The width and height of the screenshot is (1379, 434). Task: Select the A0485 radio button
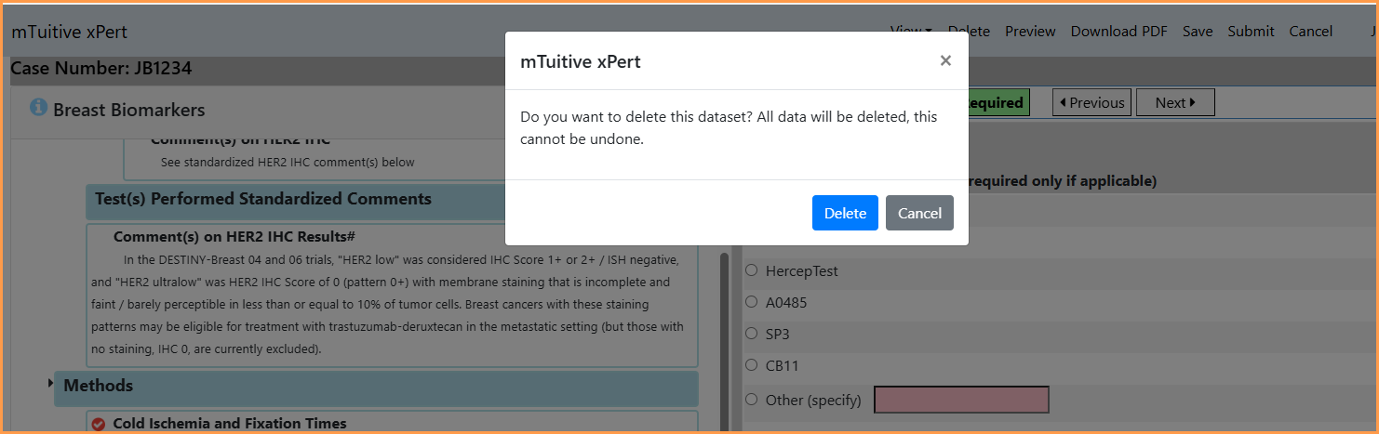pyautogui.click(x=751, y=302)
